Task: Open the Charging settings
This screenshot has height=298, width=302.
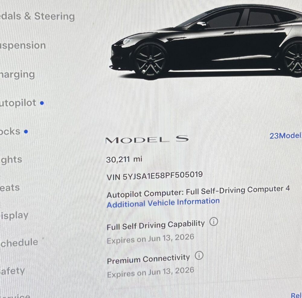Action: [17, 75]
